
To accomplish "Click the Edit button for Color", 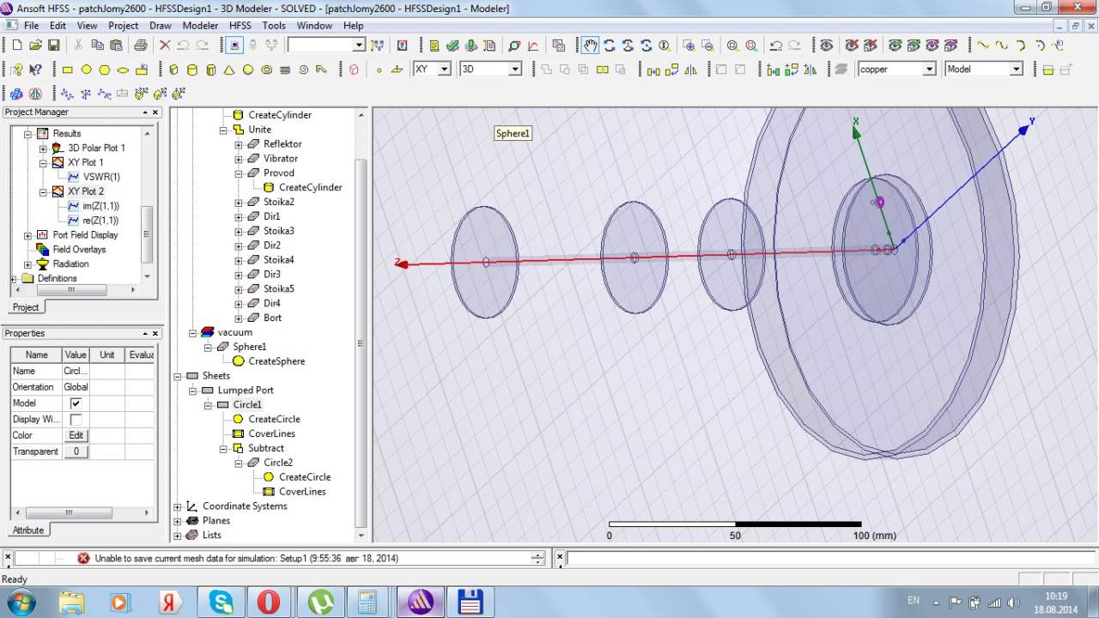I will (76, 436).
